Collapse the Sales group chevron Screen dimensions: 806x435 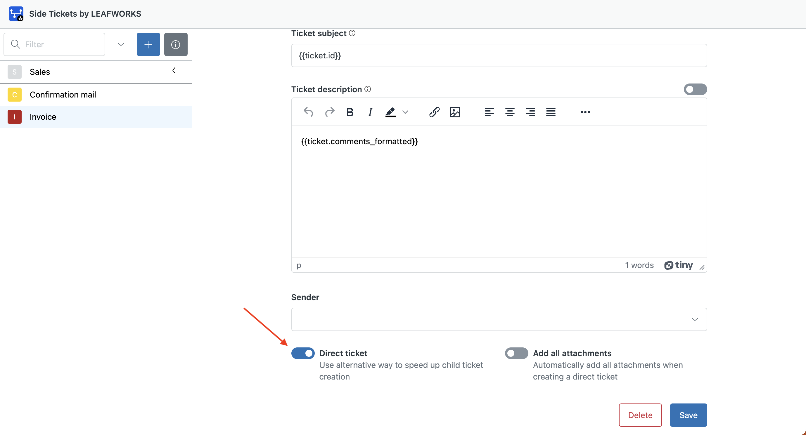click(x=174, y=71)
